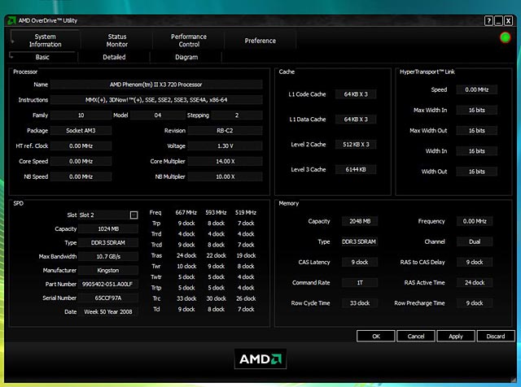The image size is (521, 387).
Task: Click the SPD Capacity value 1024 MB
Action: 108,229
